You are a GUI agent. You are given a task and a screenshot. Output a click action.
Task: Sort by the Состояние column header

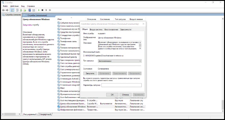(106, 19)
